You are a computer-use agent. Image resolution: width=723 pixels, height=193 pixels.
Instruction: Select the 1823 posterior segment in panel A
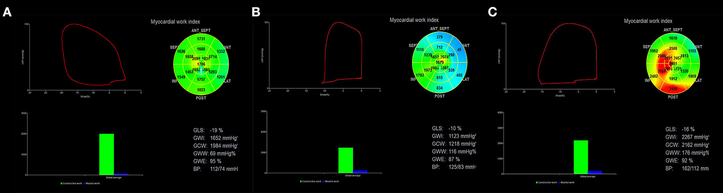coord(201,90)
